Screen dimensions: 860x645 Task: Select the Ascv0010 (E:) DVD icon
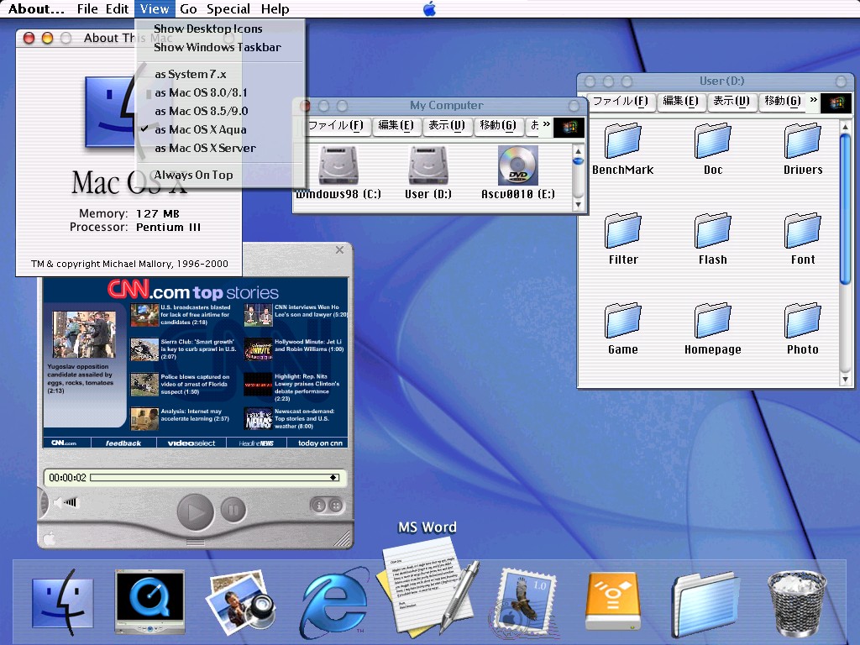517,165
